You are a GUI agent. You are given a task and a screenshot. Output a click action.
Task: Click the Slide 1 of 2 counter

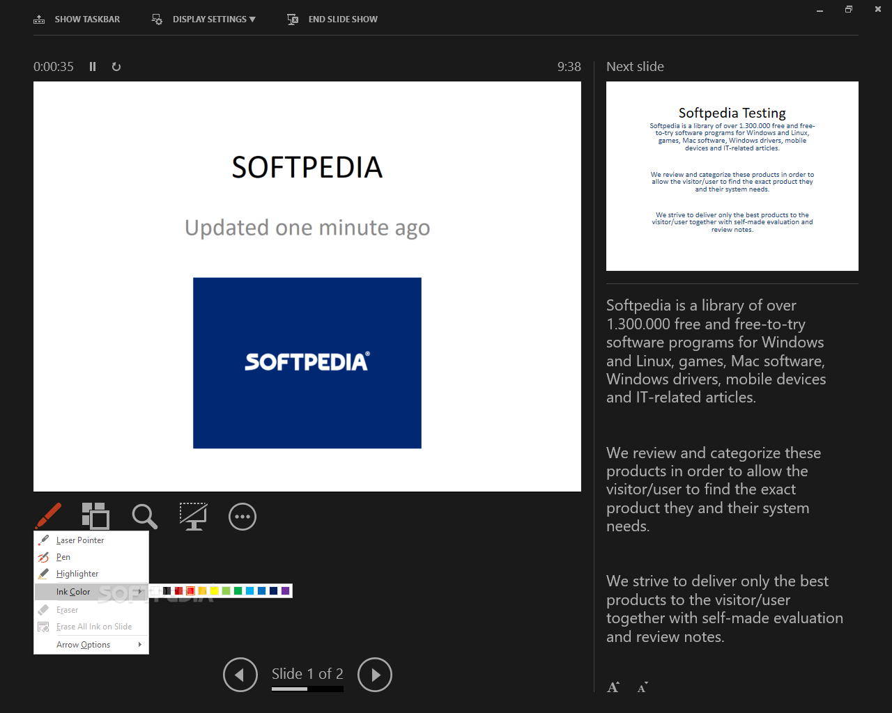point(307,673)
